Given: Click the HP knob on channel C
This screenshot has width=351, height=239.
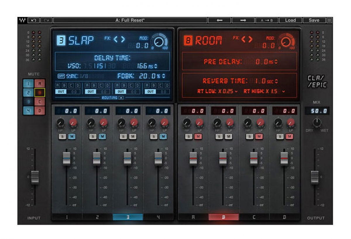Looking at the screenshot, I should [x=248, y=122].
